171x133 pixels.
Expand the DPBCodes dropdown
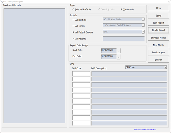coord(166,67)
